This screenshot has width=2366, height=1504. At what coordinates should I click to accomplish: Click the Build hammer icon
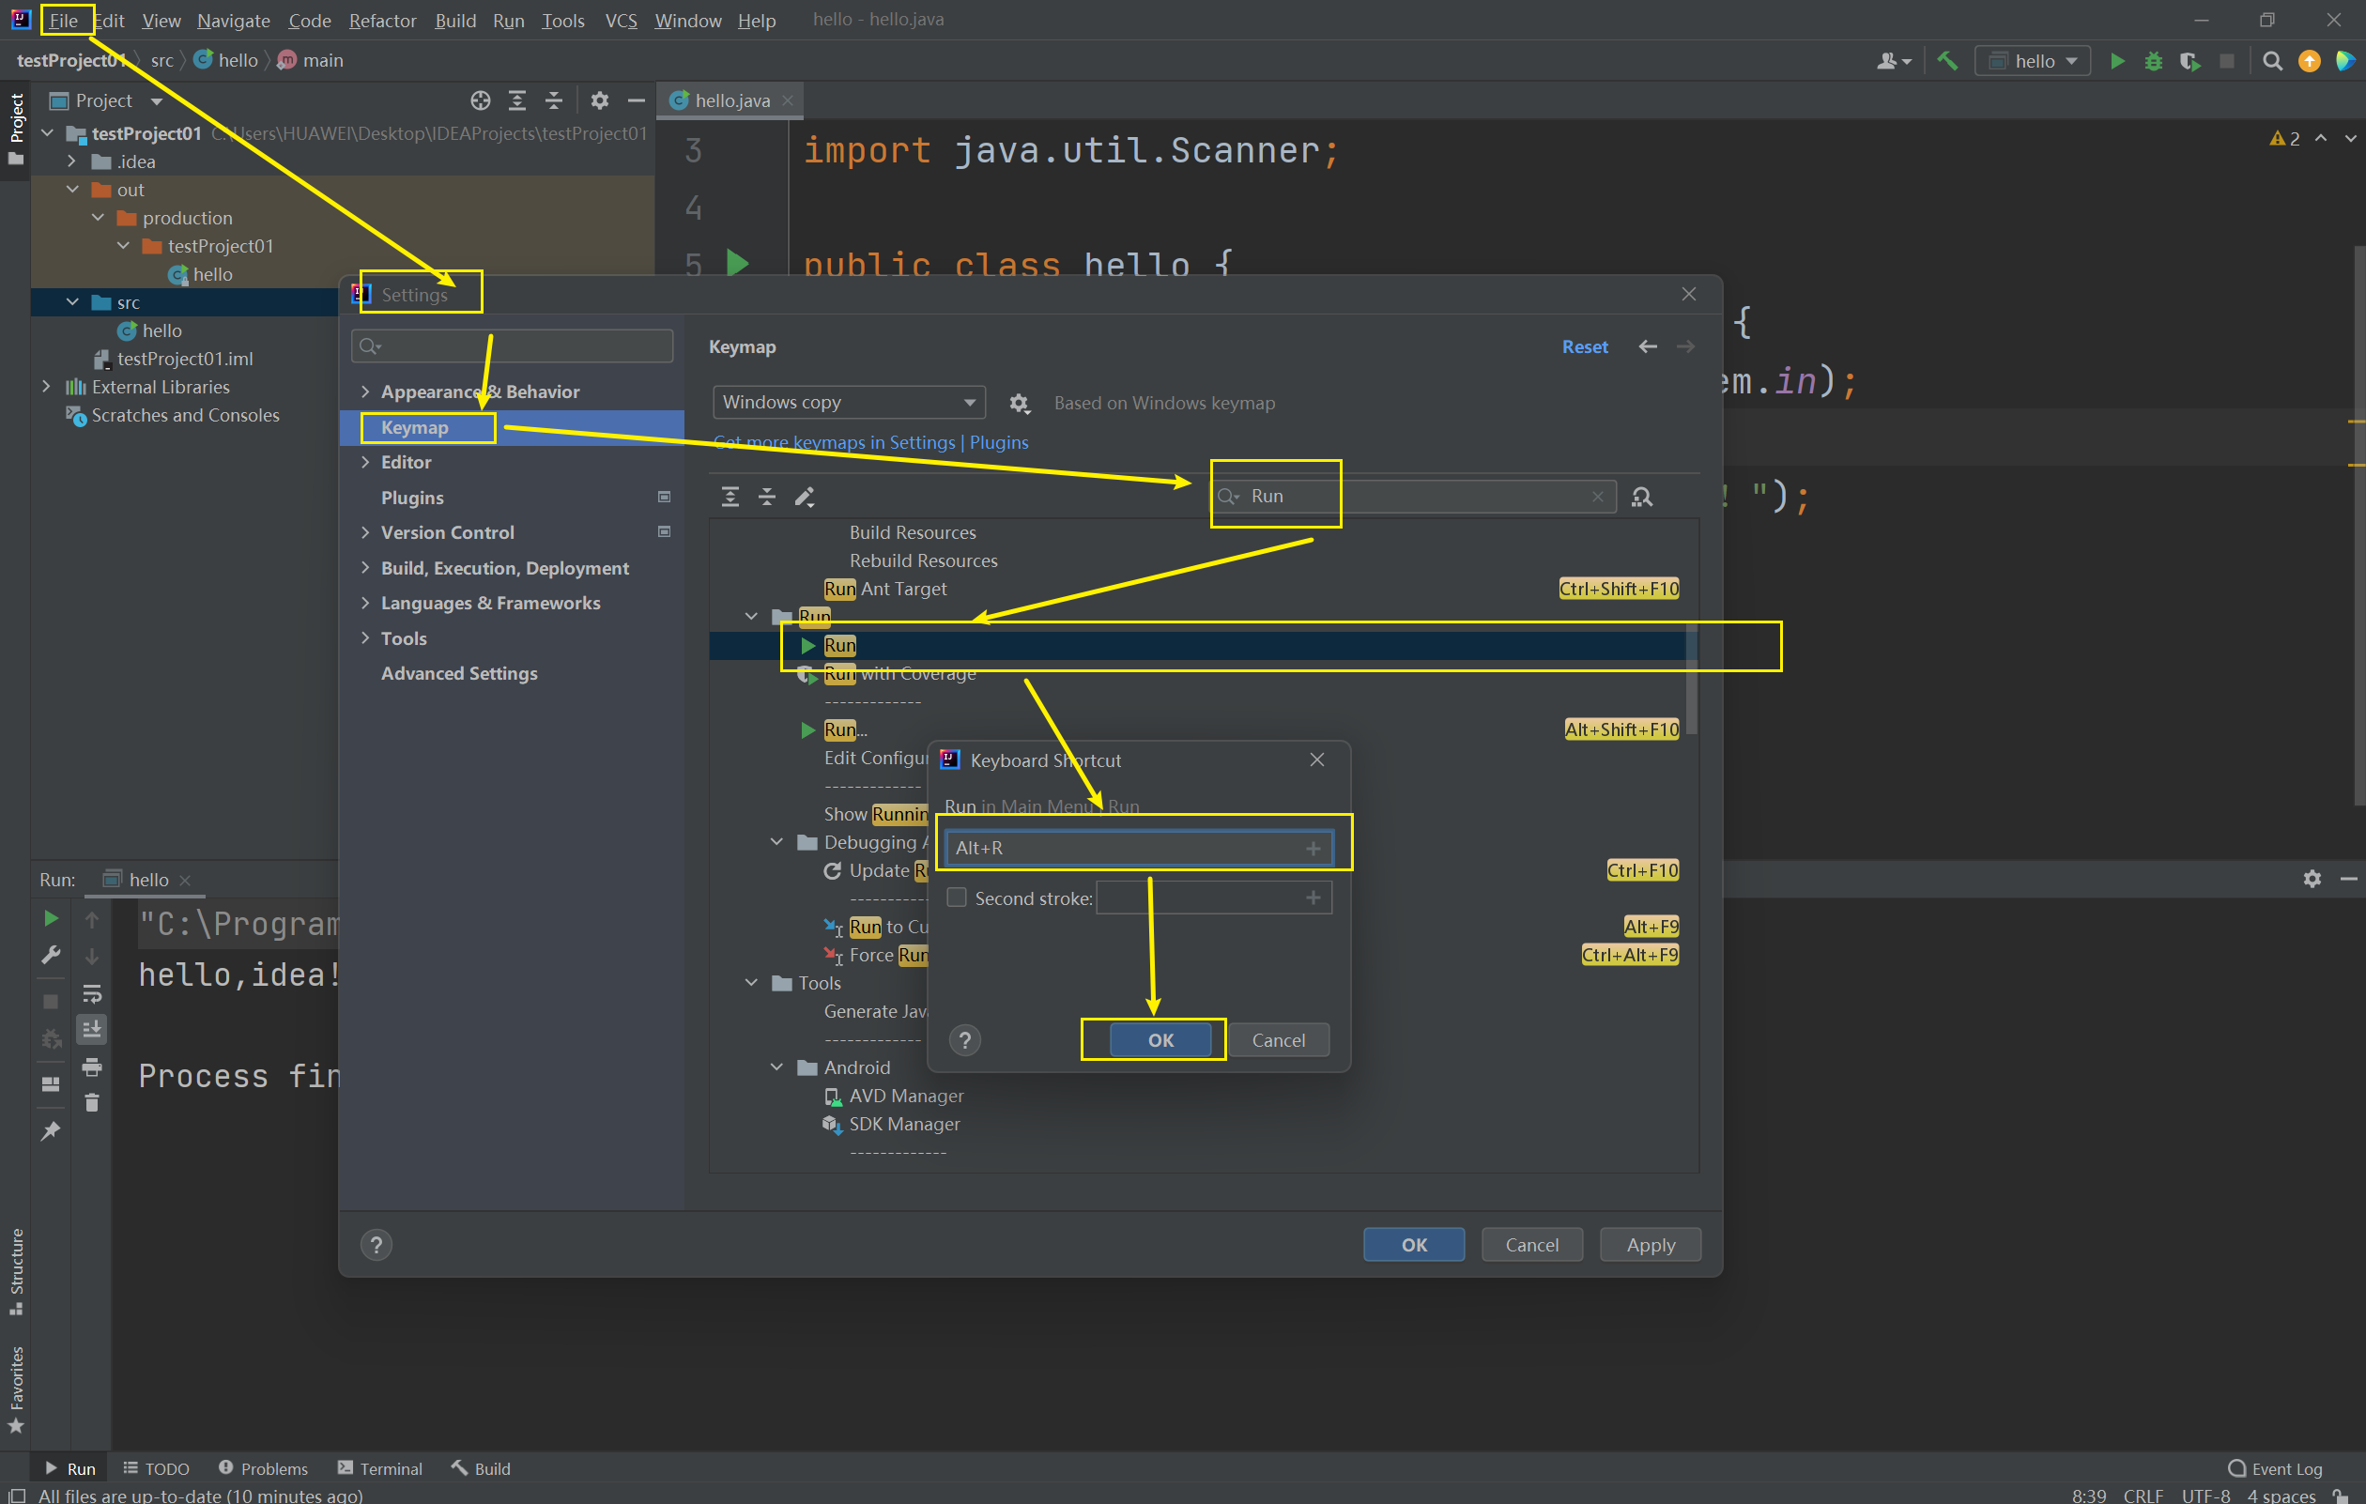(1946, 61)
